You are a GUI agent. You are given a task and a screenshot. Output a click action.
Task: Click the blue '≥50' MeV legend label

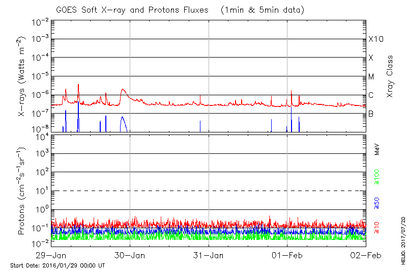click(377, 203)
